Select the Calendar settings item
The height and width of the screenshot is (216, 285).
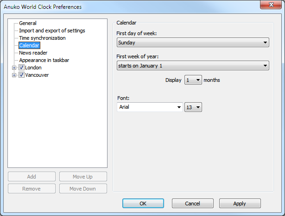(x=29, y=45)
